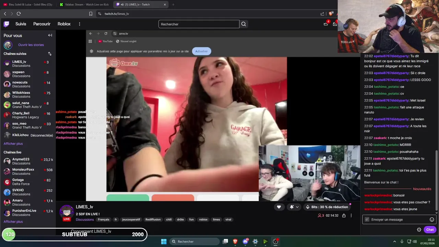Go back in browser history
This screenshot has height=247, width=439.
pyautogui.click(x=5, y=14)
